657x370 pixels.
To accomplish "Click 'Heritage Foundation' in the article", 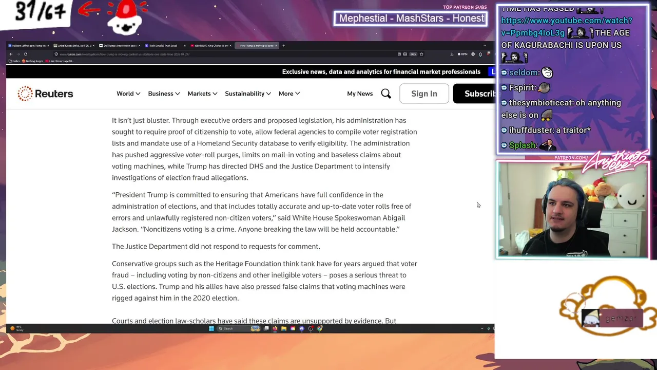I will (x=248, y=264).
